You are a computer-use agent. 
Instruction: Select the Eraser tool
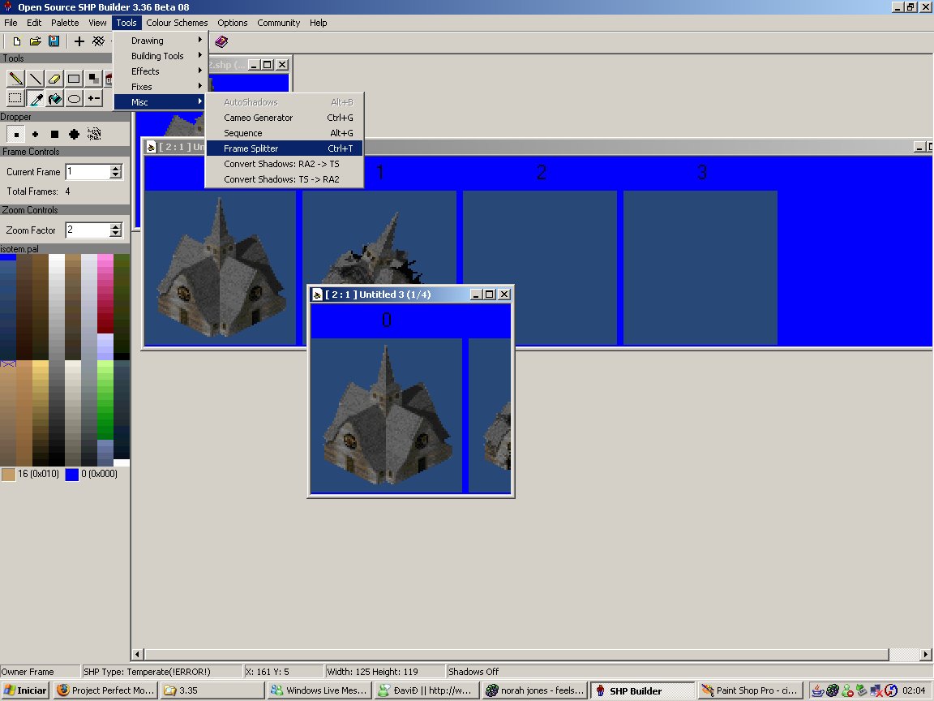(x=54, y=79)
